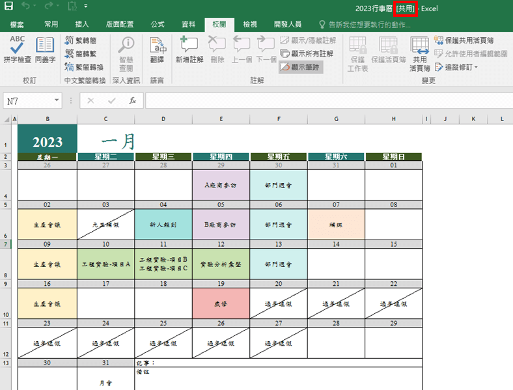Click the fx insert function icon
Image resolution: width=513 pixels, height=390 pixels.
(x=132, y=101)
